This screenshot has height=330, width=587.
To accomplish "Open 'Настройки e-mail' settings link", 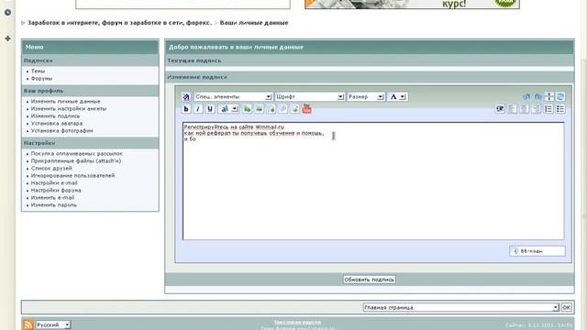I will click(54, 183).
